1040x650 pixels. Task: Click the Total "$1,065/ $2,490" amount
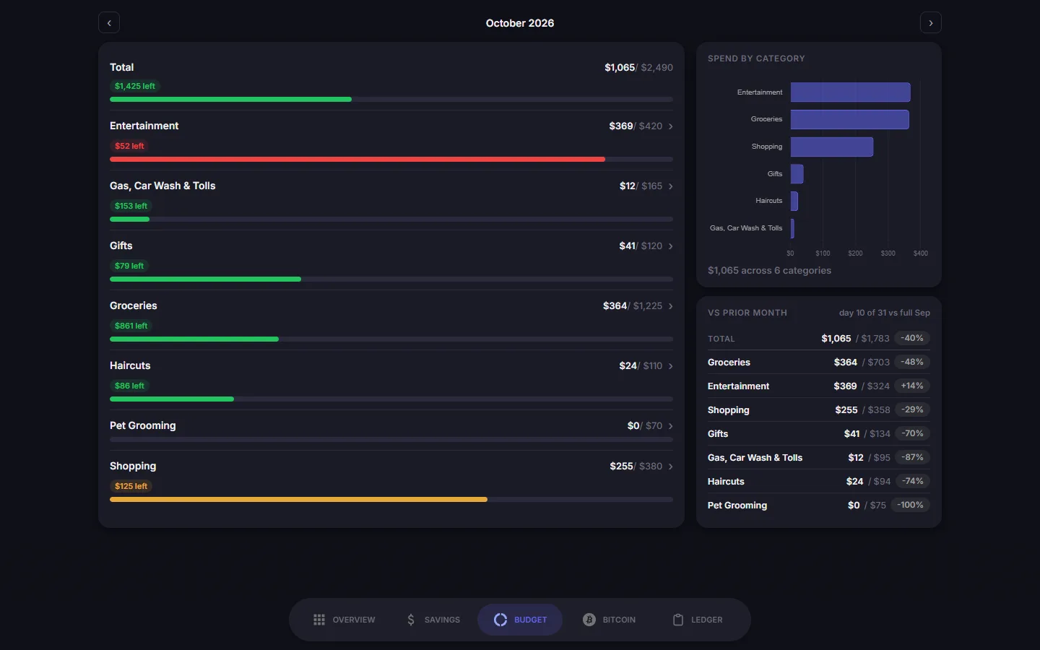tap(638, 67)
